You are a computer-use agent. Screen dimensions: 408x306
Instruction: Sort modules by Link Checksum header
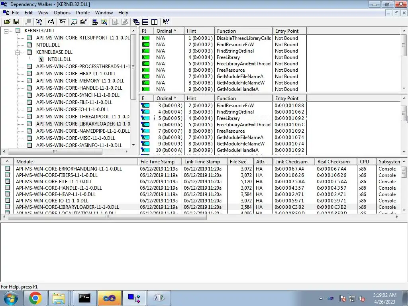pyautogui.click(x=294, y=162)
